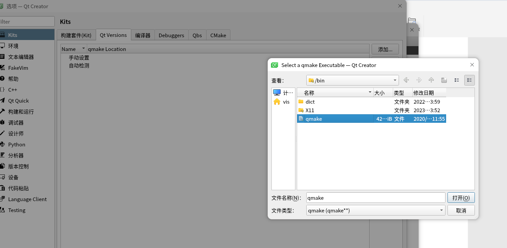Viewport: 507px width, 248px height.
Task: Switch file dialog to list view
Action: (x=457, y=80)
